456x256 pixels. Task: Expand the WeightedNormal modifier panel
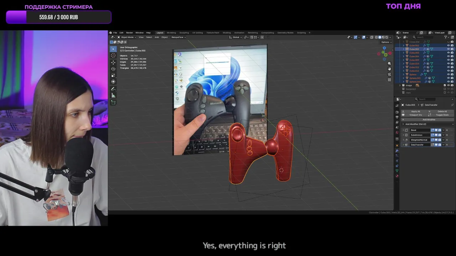coord(403,140)
